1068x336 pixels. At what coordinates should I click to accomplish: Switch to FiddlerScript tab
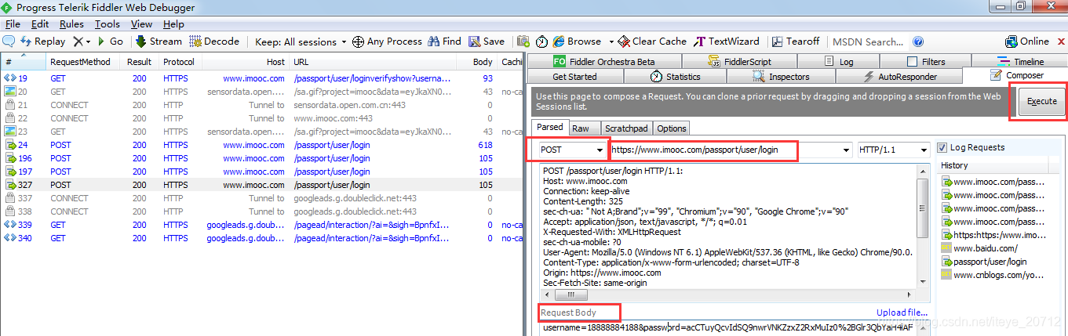pos(742,61)
